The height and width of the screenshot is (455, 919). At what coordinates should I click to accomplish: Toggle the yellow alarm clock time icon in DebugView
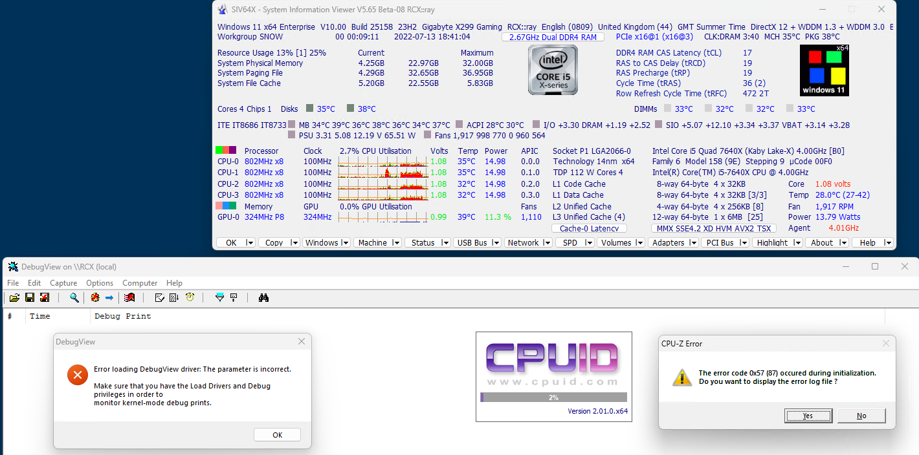click(190, 297)
